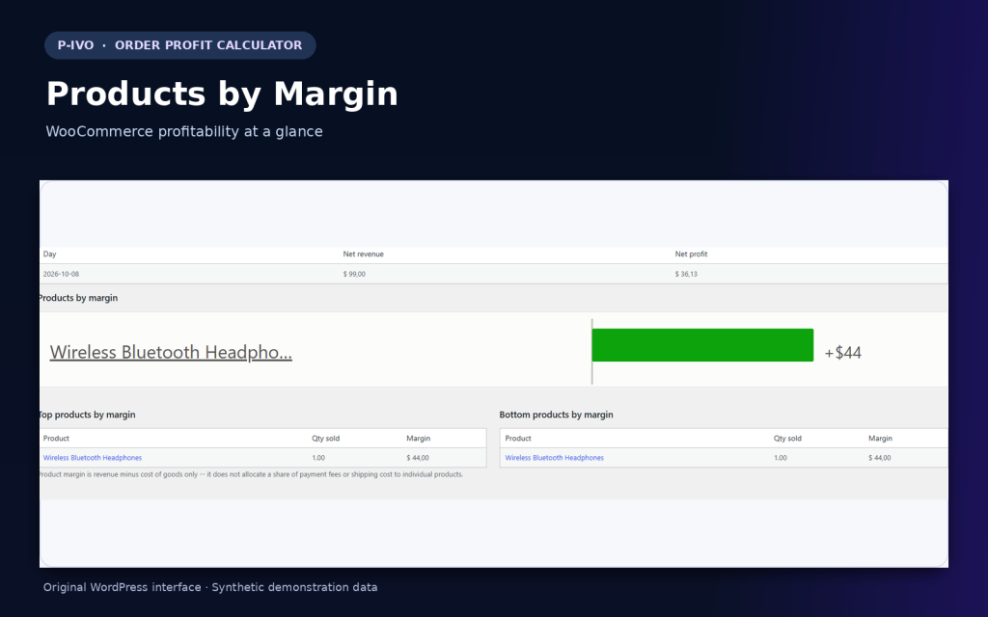Open Wireless Bluetooth Headphones in Bottom products table

(555, 458)
